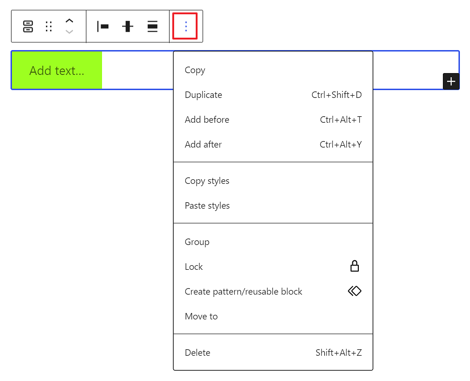470x381 pixels.
Task: Click the Stack block type icon
Action: pyautogui.click(x=28, y=26)
